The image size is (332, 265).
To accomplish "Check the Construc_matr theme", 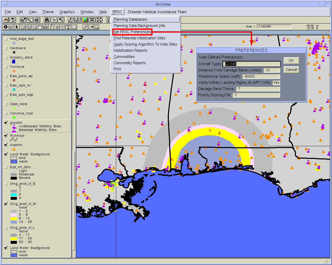I will [x=6, y=113].
